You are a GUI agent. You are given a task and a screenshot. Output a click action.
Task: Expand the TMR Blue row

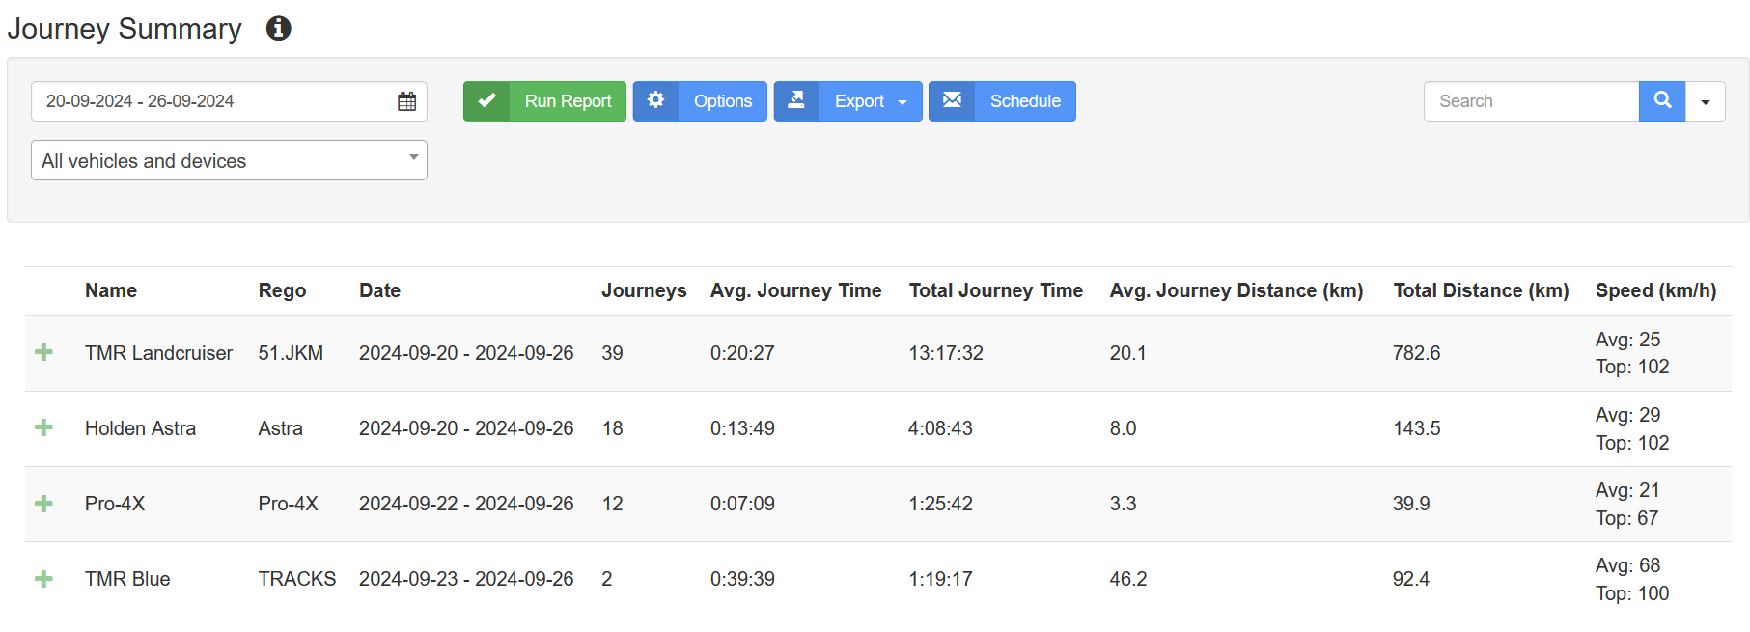click(x=43, y=579)
